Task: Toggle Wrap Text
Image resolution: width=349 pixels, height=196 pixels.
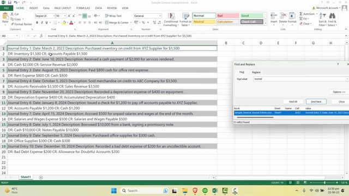Action: (113, 16)
